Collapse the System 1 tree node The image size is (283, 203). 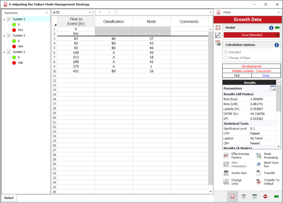coord(4,19)
